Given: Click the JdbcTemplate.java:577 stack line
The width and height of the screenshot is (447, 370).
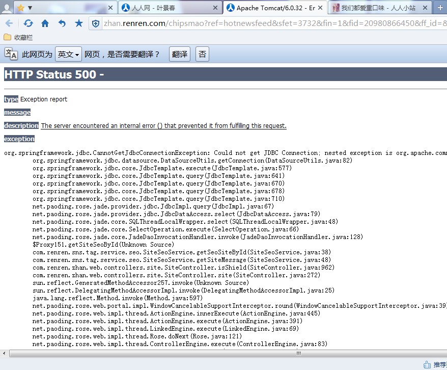Looking at the screenshot, I should tap(162, 168).
